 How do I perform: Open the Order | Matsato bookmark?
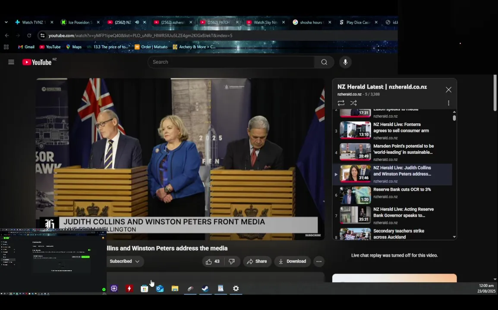(x=151, y=47)
